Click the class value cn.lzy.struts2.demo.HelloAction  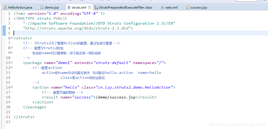point(134,87)
